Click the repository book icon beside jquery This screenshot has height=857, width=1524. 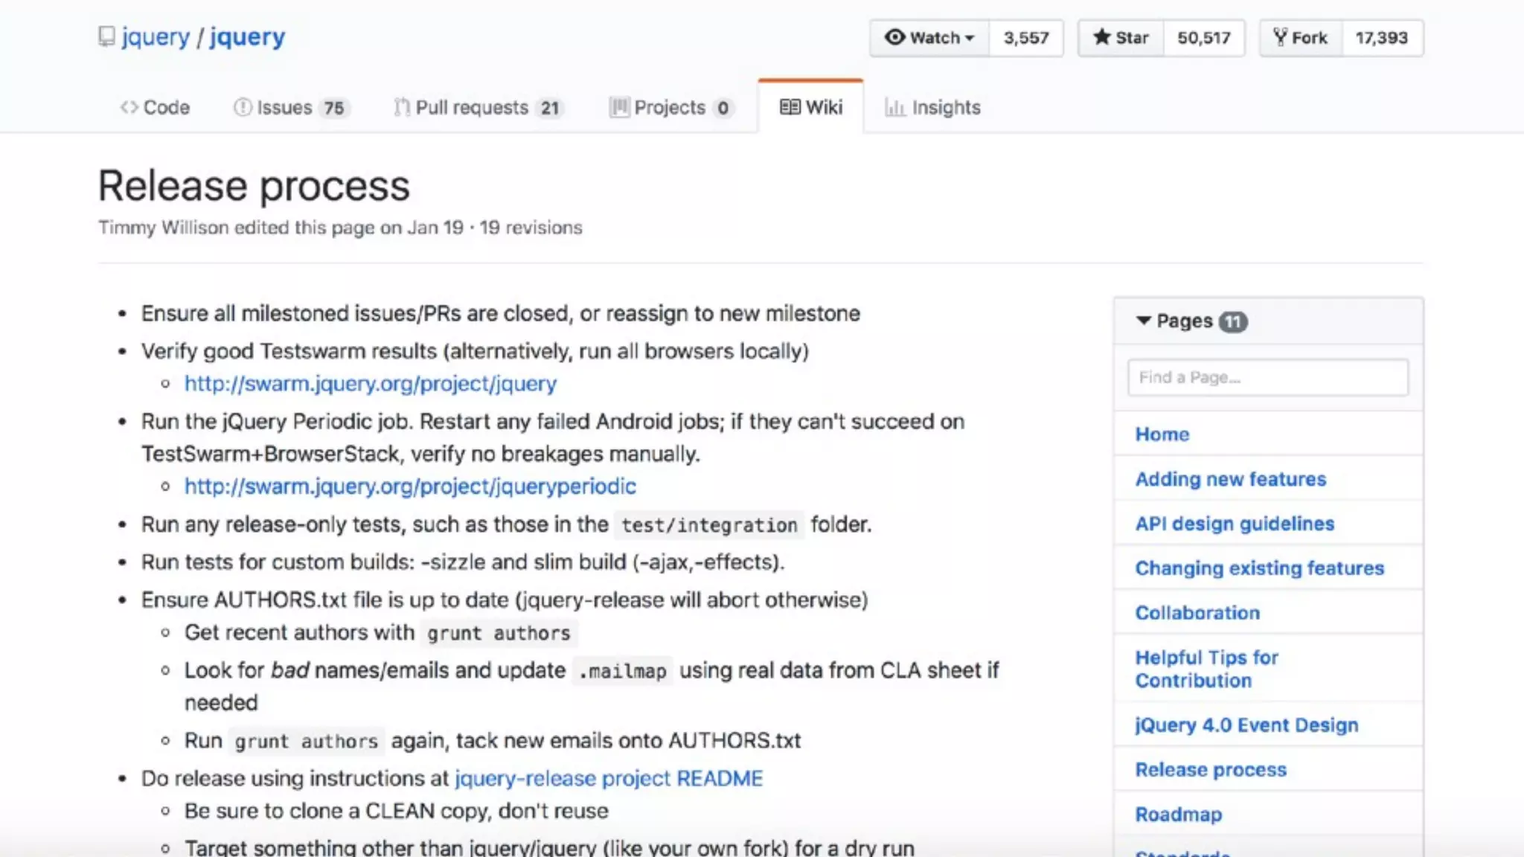pos(106,36)
